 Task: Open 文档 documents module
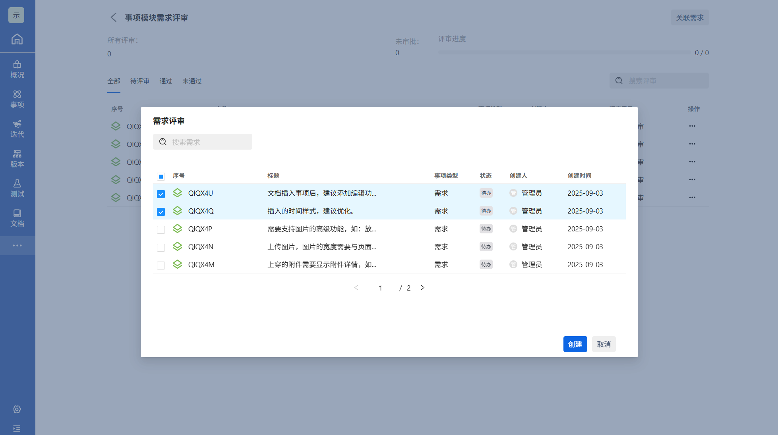click(17, 218)
